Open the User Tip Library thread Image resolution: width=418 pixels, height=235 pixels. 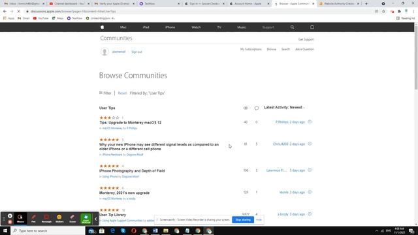tap(112, 215)
